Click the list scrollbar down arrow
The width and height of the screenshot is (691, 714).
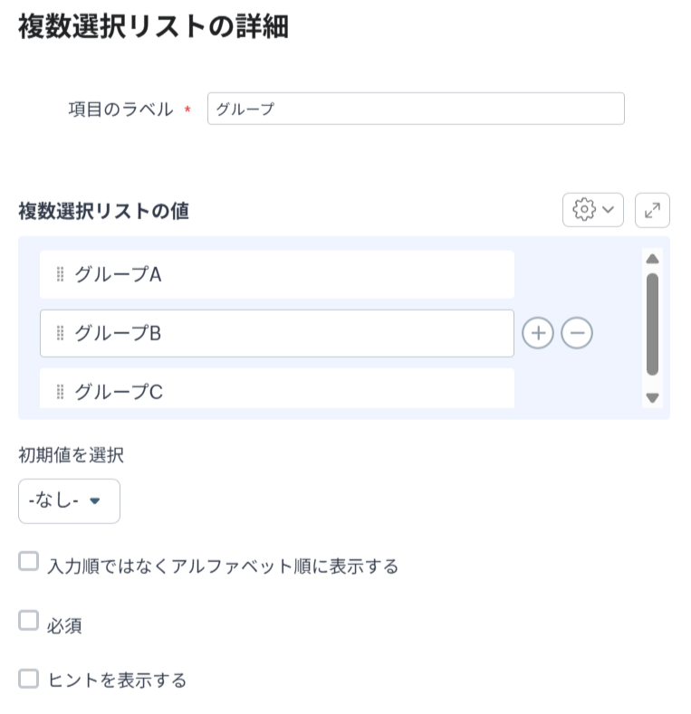click(652, 397)
